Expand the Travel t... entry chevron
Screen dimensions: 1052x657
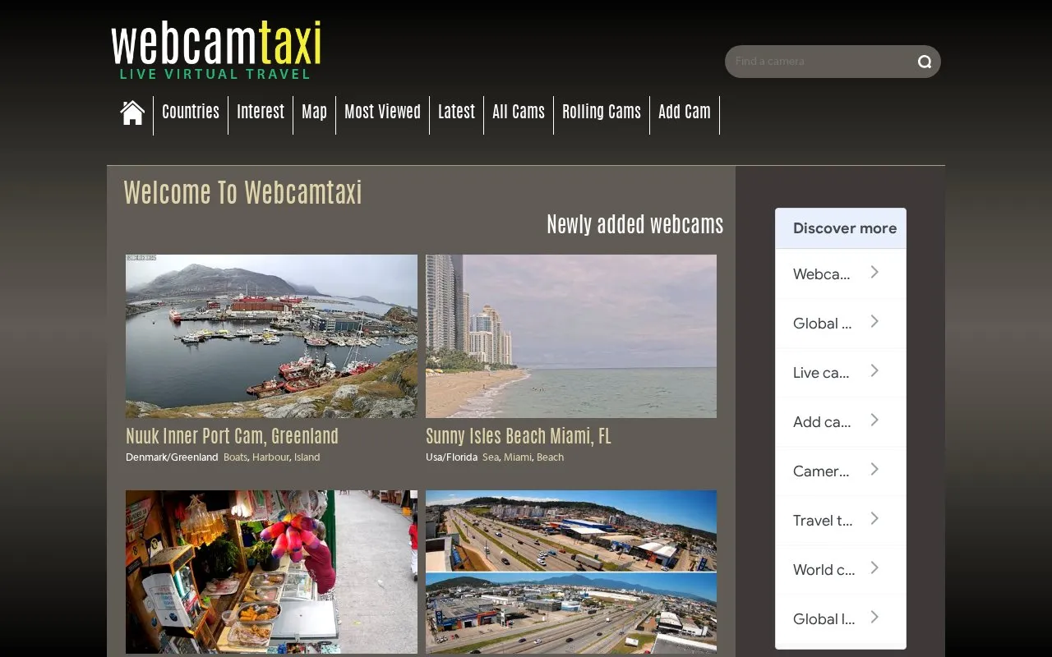point(874,519)
